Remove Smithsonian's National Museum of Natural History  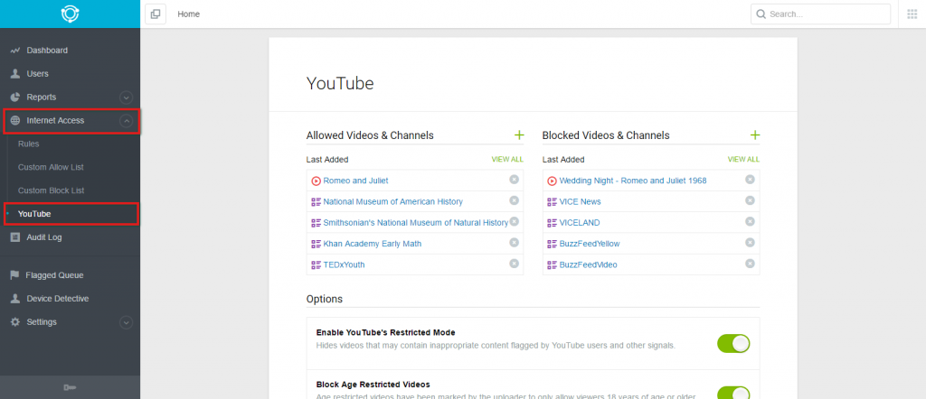pos(514,221)
